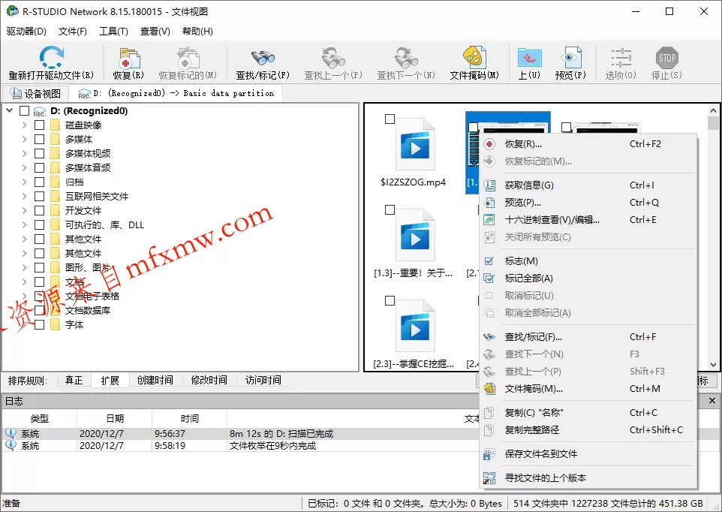Close the log (日志) panel
This screenshot has width=722, height=512.
712,401
